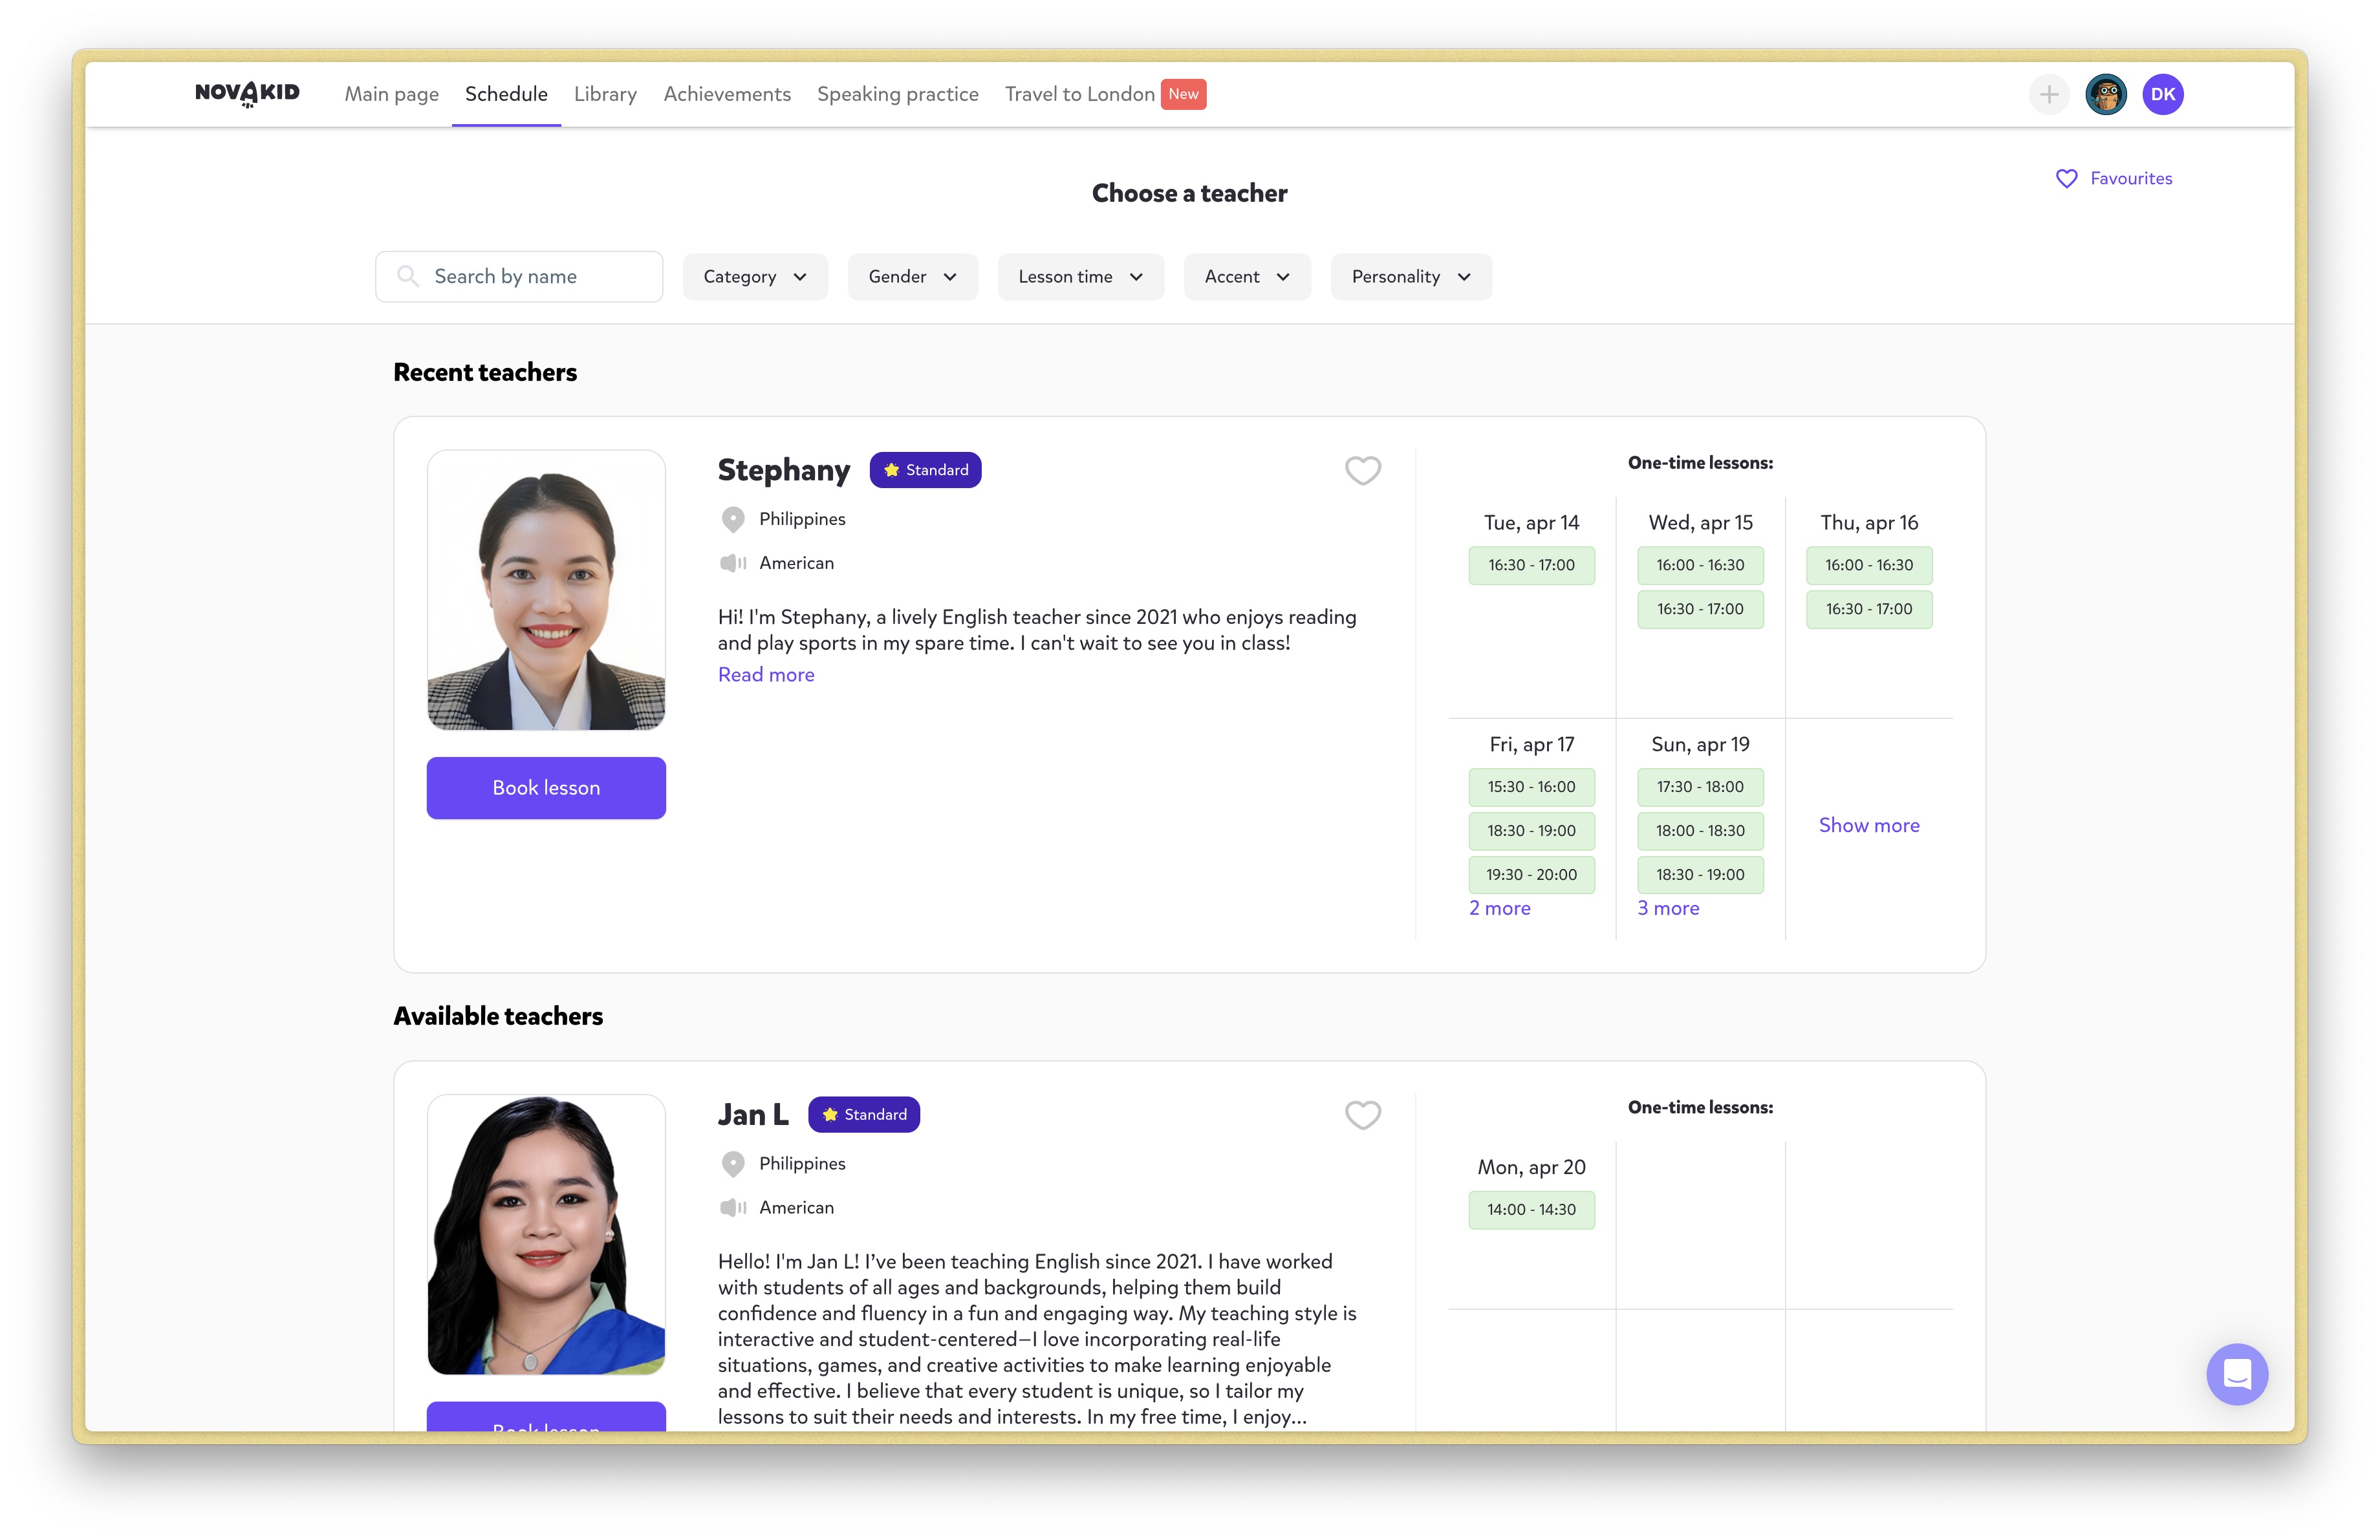
Task: Open the chat support bubble icon
Action: coord(2236,1374)
